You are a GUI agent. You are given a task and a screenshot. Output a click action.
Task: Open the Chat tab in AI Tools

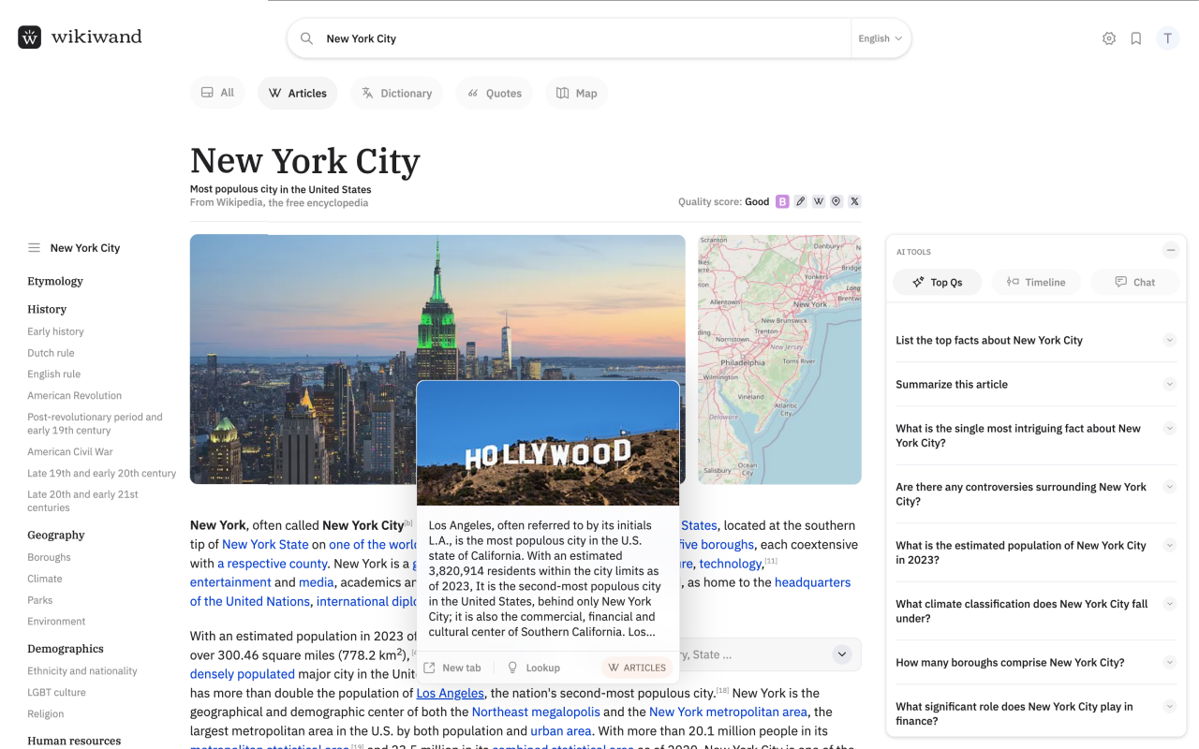[x=1134, y=282]
